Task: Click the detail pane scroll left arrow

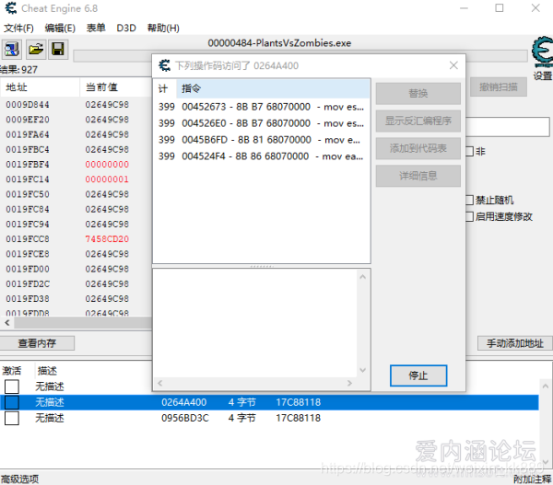Action: tap(160, 383)
